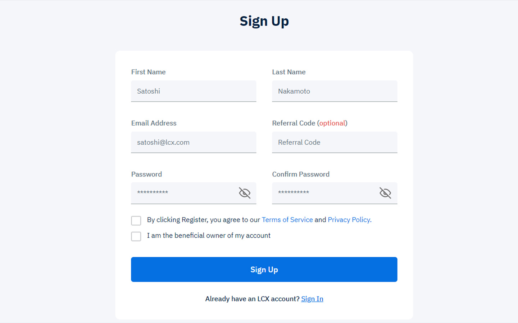This screenshot has height=323, width=518.
Task: Show the Password field's hidden characters
Action: tap(245, 193)
